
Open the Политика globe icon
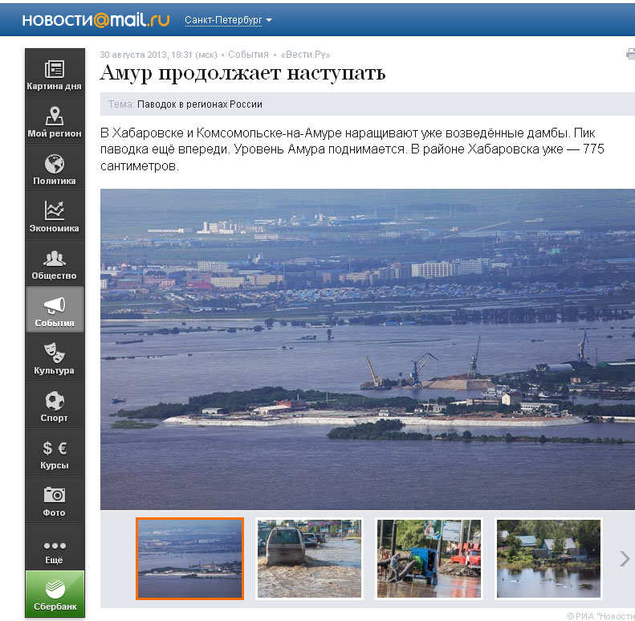pos(55,164)
